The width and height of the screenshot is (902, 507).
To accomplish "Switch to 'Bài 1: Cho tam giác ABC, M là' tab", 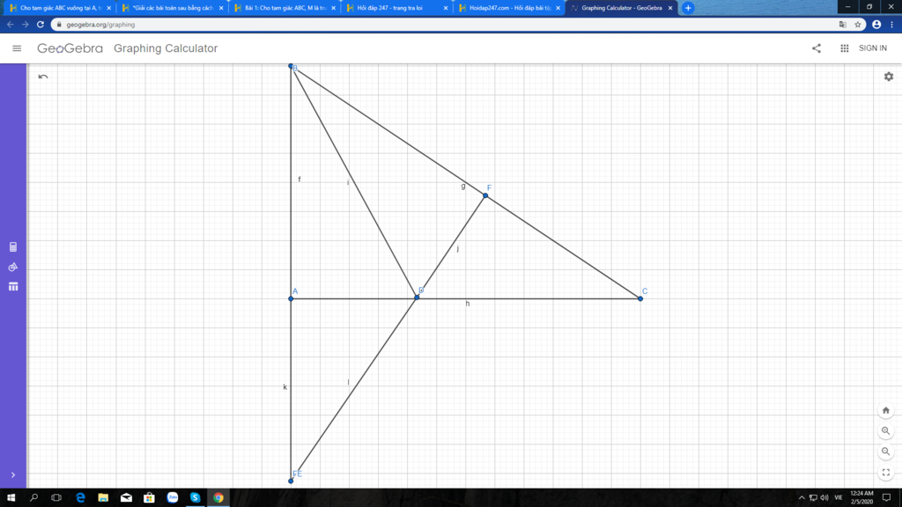I will pyautogui.click(x=283, y=8).
